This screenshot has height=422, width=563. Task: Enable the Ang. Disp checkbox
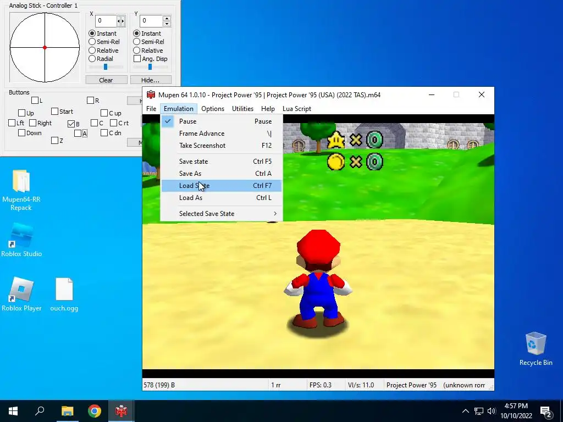pos(137,58)
